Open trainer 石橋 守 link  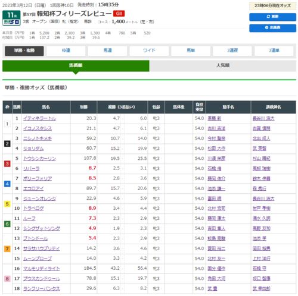pyautogui.click(x=259, y=269)
